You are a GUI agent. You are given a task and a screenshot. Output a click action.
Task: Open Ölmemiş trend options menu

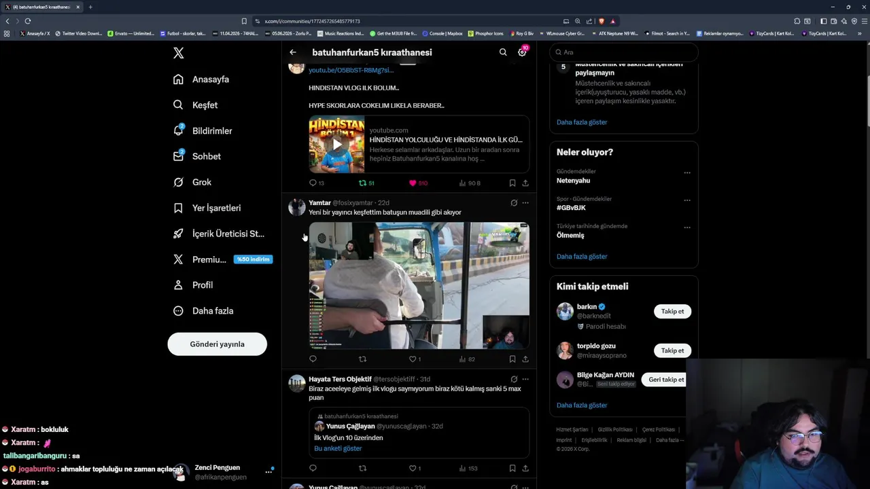(x=687, y=228)
